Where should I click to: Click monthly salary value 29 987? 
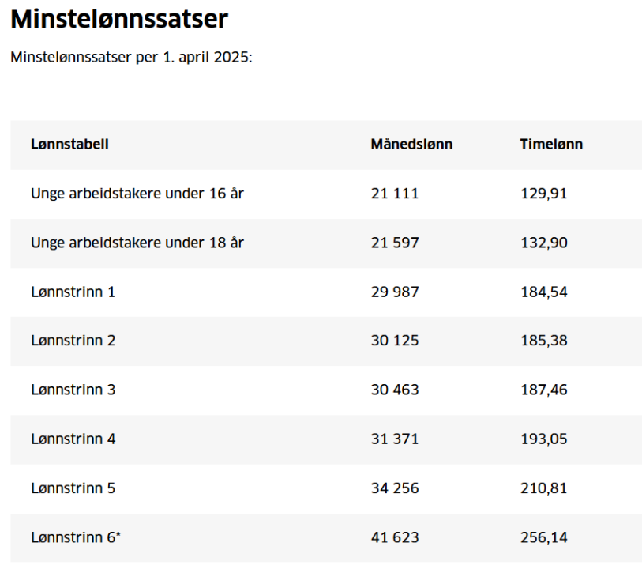pos(395,292)
